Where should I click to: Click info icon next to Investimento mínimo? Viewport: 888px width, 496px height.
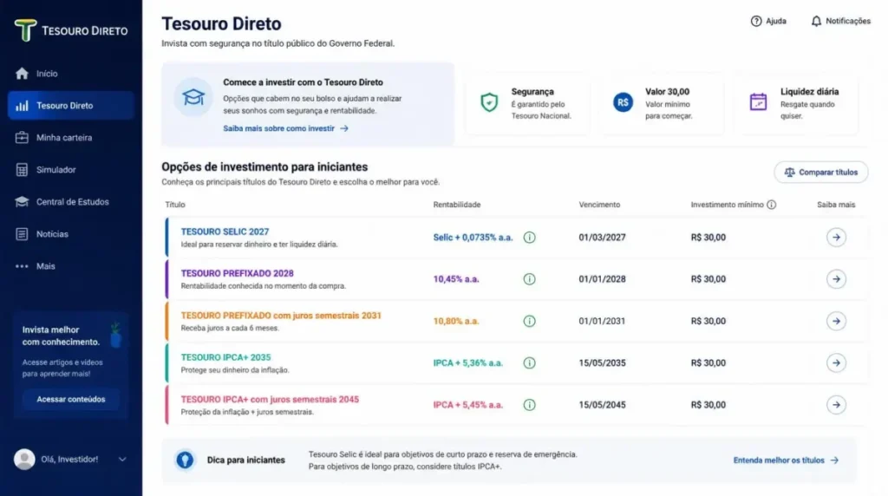click(771, 205)
